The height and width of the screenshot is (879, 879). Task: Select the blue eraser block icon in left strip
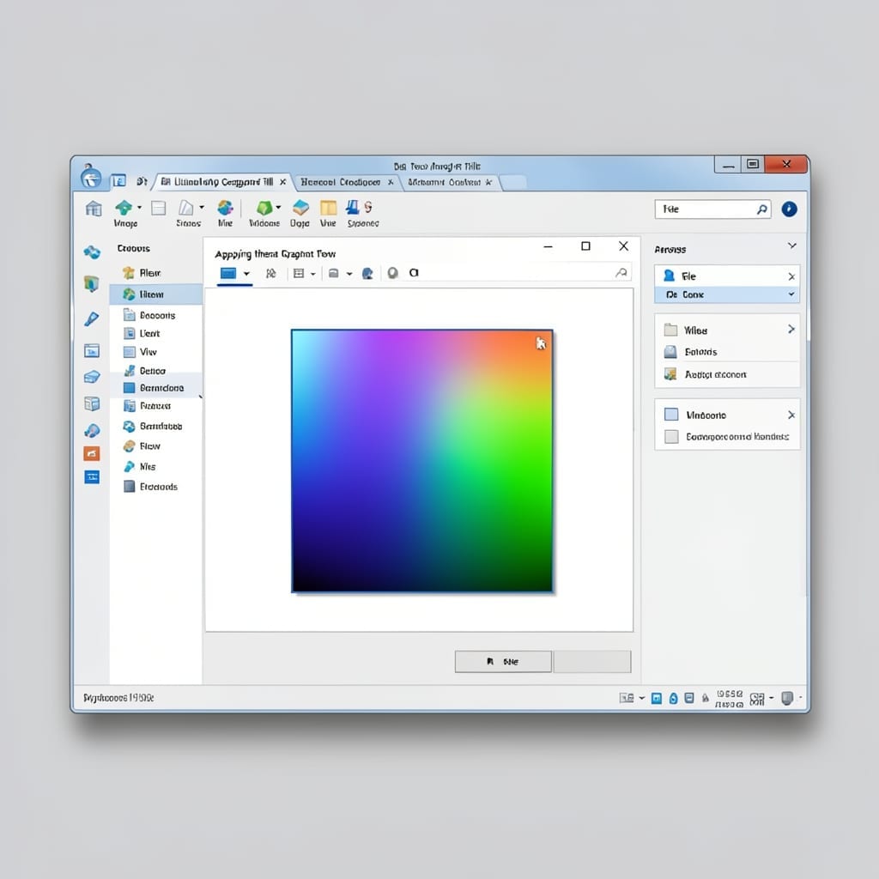point(92,377)
